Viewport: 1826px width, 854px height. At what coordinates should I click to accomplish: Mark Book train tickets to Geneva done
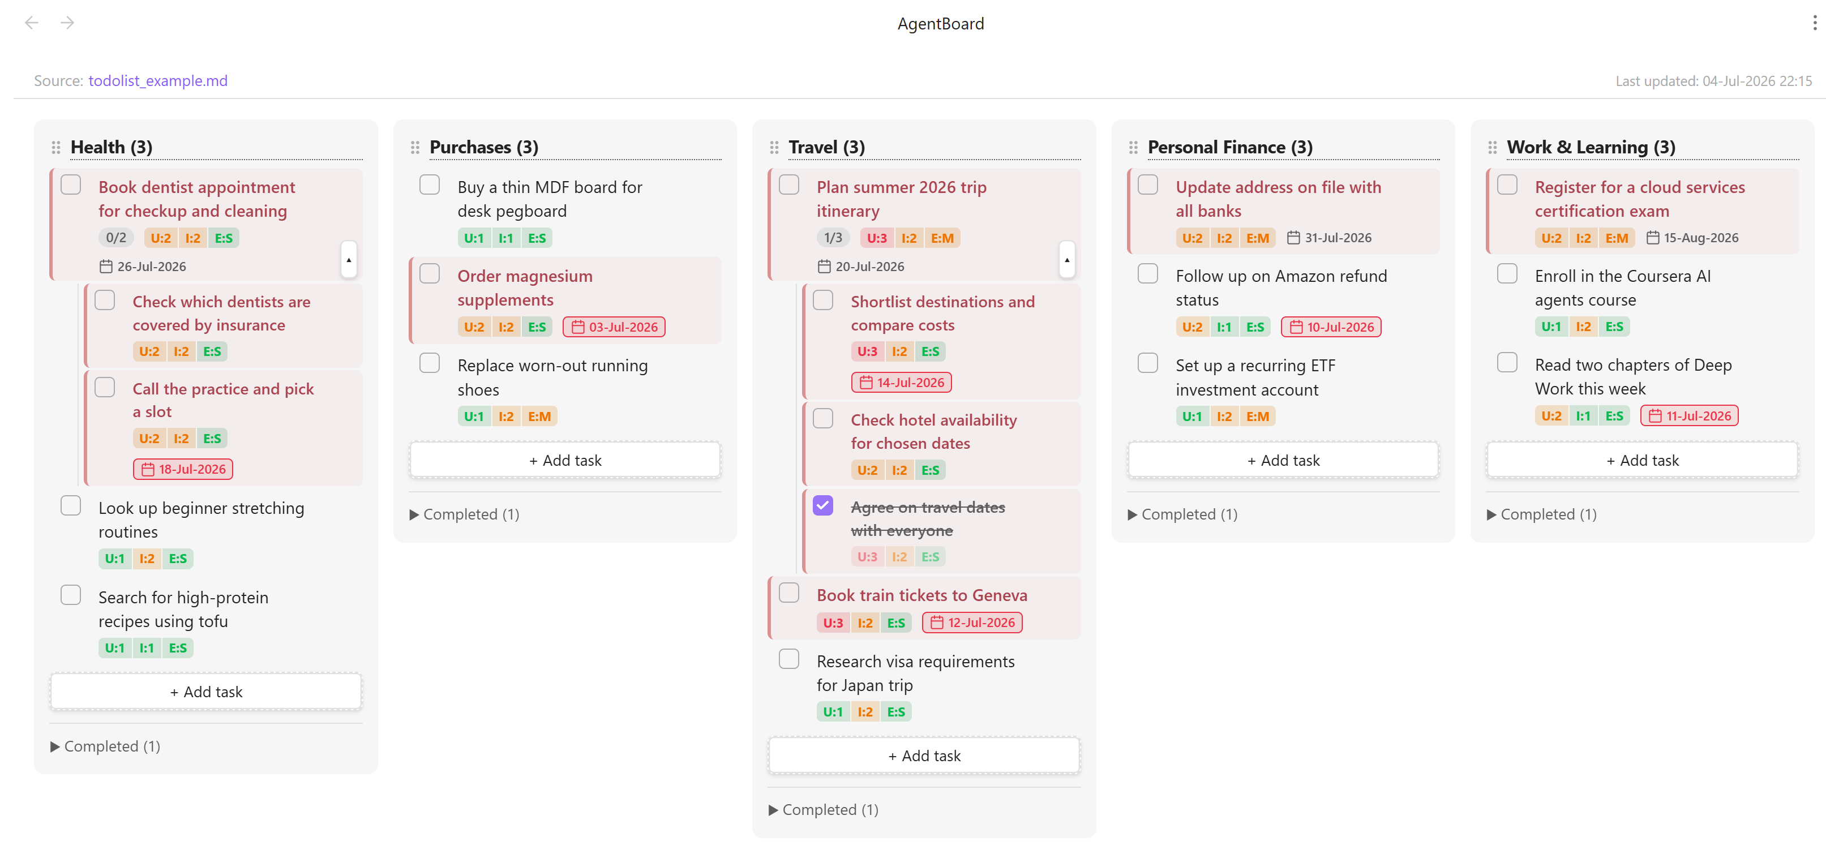789,593
